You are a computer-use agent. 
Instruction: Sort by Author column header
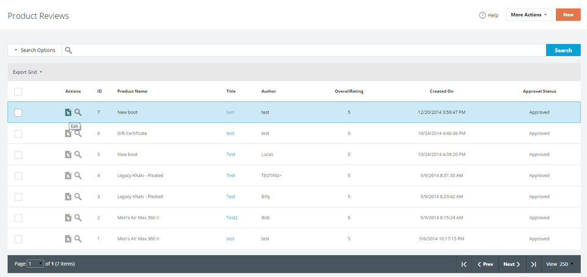tap(268, 92)
